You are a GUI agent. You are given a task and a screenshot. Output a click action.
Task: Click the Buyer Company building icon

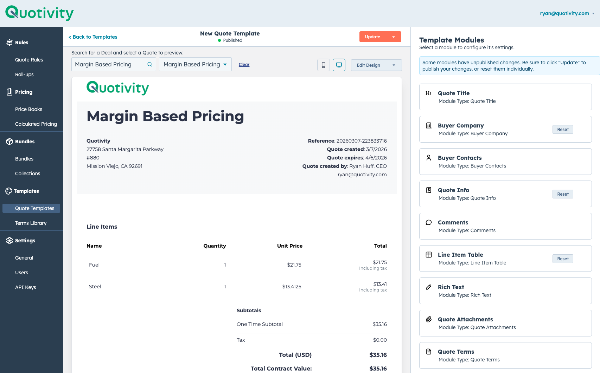click(x=428, y=125)
